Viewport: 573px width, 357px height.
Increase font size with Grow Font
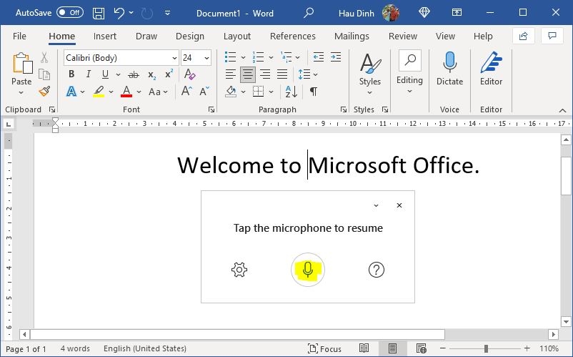[x=186, y=91]
